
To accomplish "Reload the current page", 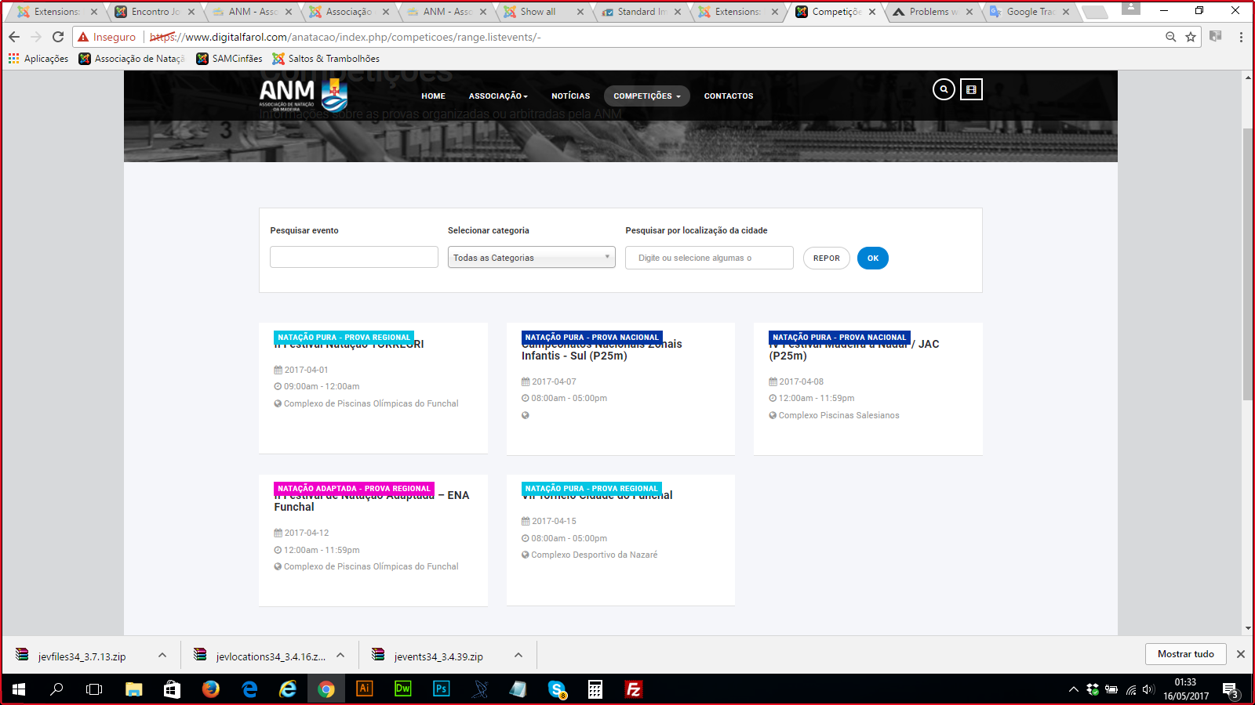I will pyautogui.click(x=58, y=37).
